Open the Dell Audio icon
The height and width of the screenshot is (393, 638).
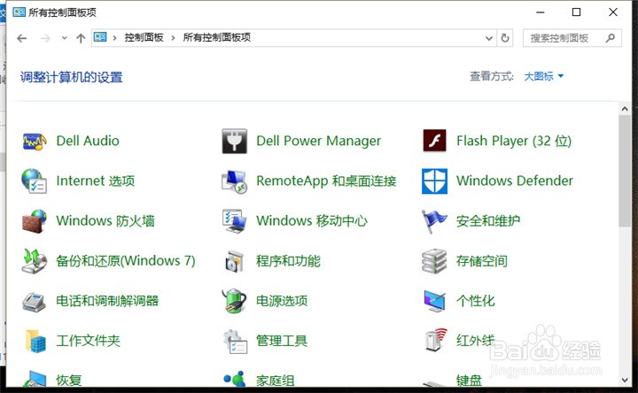coord(35,142)
